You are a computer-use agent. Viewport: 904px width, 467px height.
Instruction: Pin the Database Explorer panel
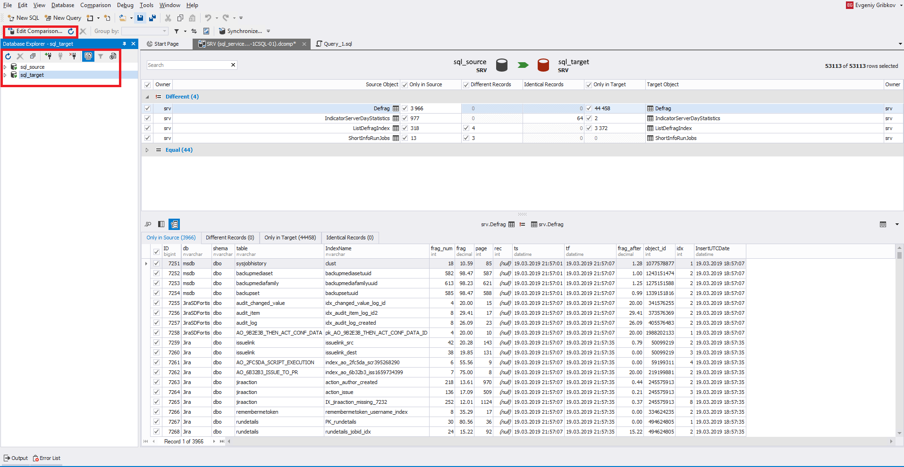[x=125, y=44]
